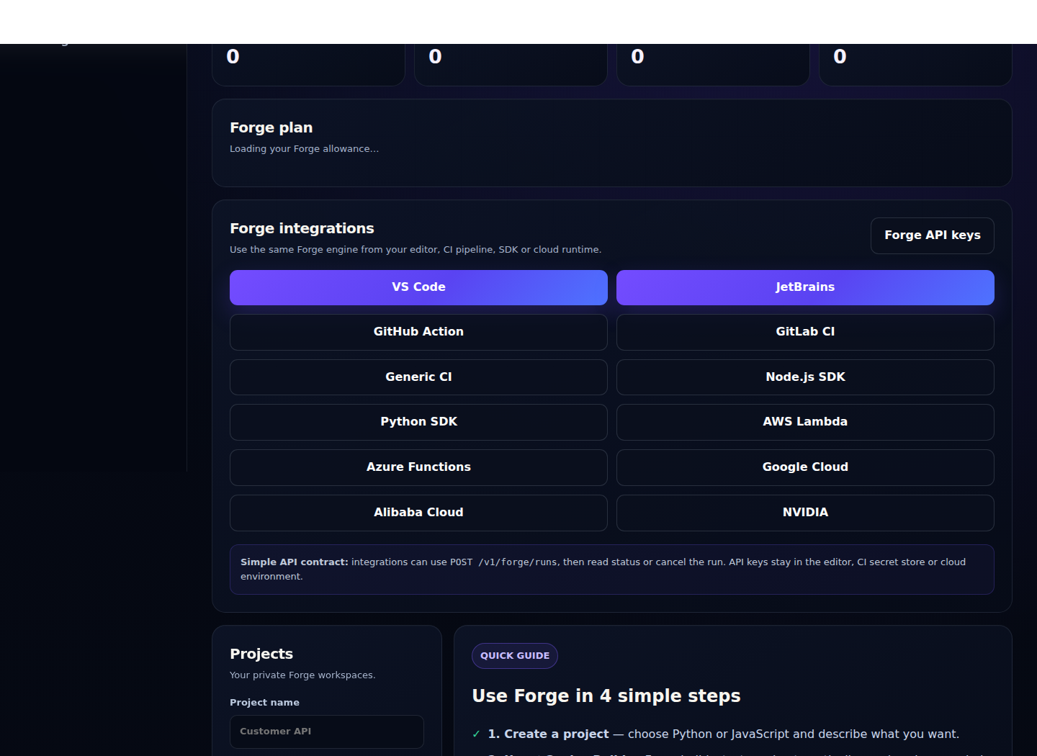Choose the GitHub Action integration

coord(418,332)
